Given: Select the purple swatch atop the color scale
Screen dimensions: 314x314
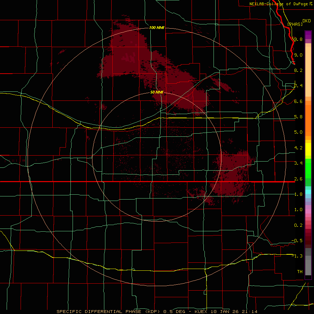Looking at the screenshot, I should point(308,35).
